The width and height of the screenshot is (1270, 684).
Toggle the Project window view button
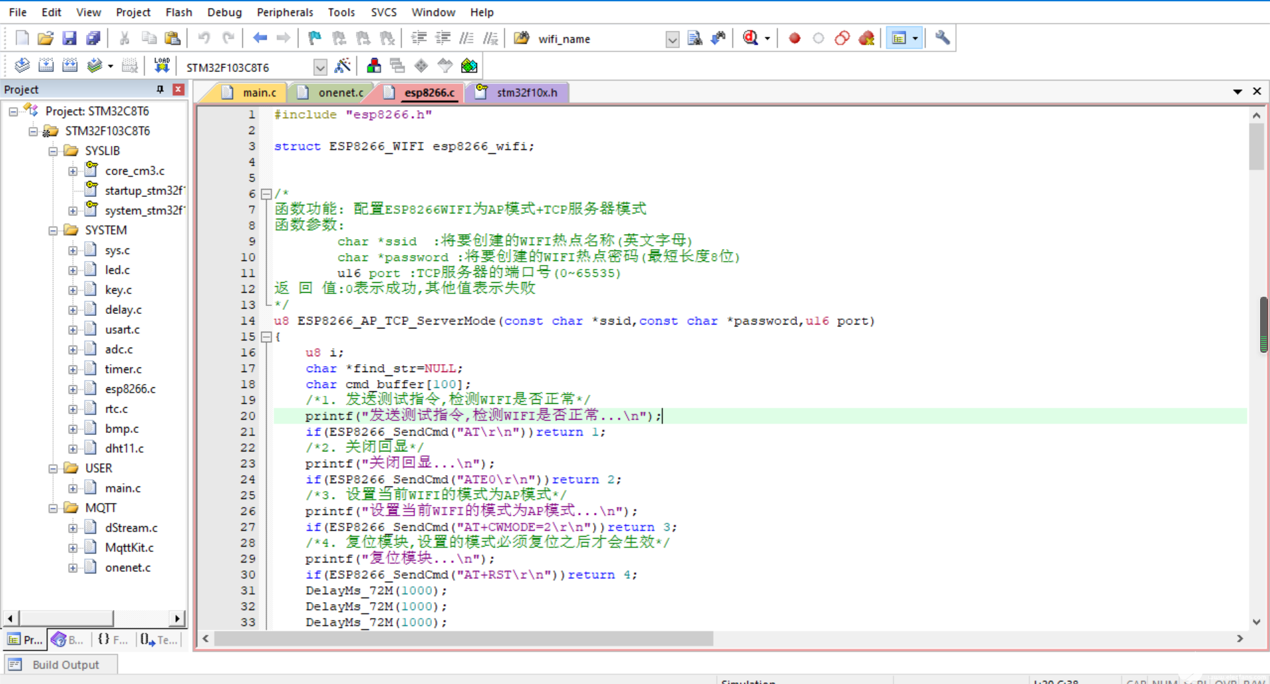(898, 38)
